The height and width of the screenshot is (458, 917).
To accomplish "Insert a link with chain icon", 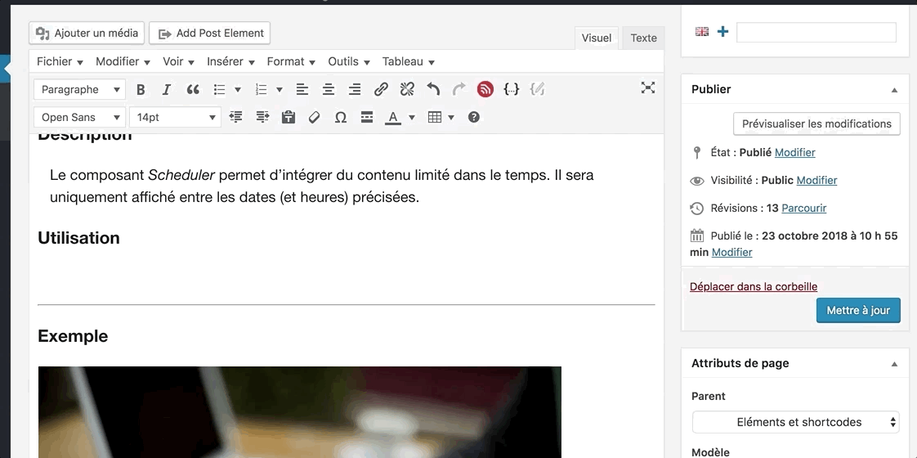I will tap(381, 90).
